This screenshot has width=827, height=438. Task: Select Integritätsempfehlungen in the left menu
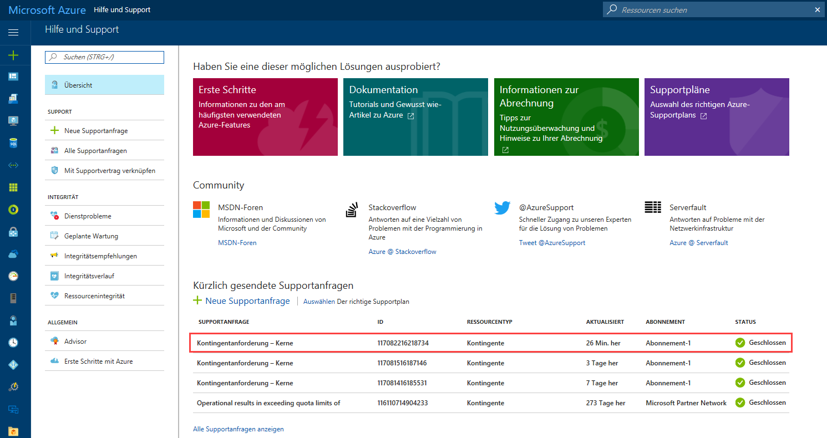104,256
